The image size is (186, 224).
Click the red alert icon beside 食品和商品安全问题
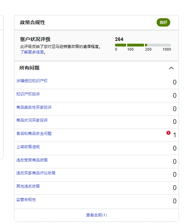pos(168,133)
